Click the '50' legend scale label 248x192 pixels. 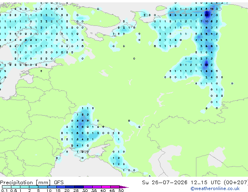click(x=121, y=190)
